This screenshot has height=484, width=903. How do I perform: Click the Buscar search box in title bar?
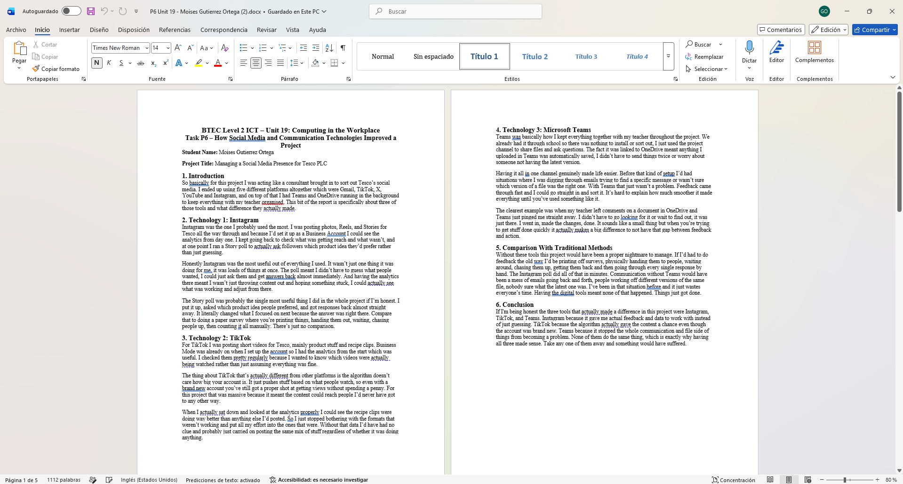pos(455,11)
